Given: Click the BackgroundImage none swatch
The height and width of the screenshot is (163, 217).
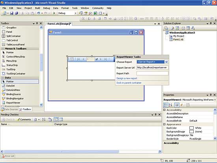Looking at the screenshot, I should pyautogui.click(x=191, y=131).
